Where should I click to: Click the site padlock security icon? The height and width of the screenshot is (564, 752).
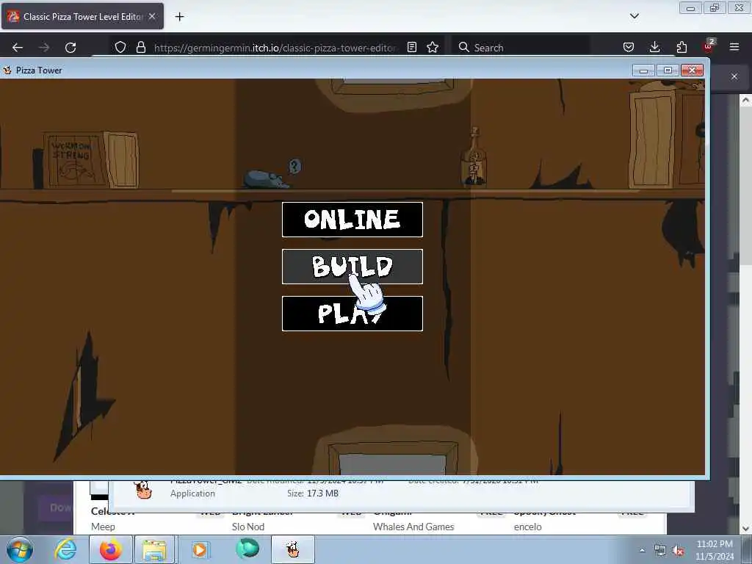pyautogui.click(x=140, y=47)
